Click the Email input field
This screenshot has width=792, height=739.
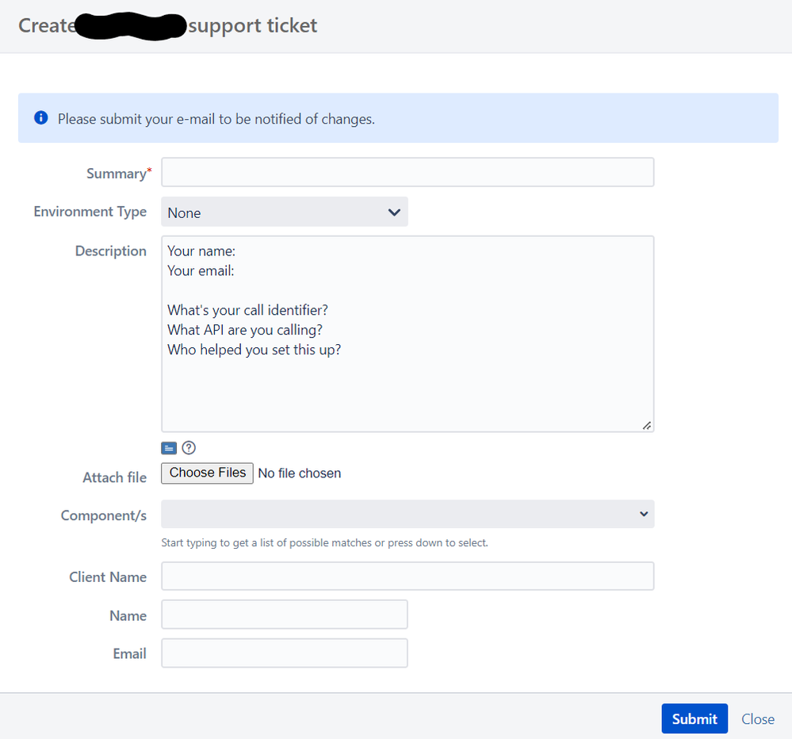point(285,653)
